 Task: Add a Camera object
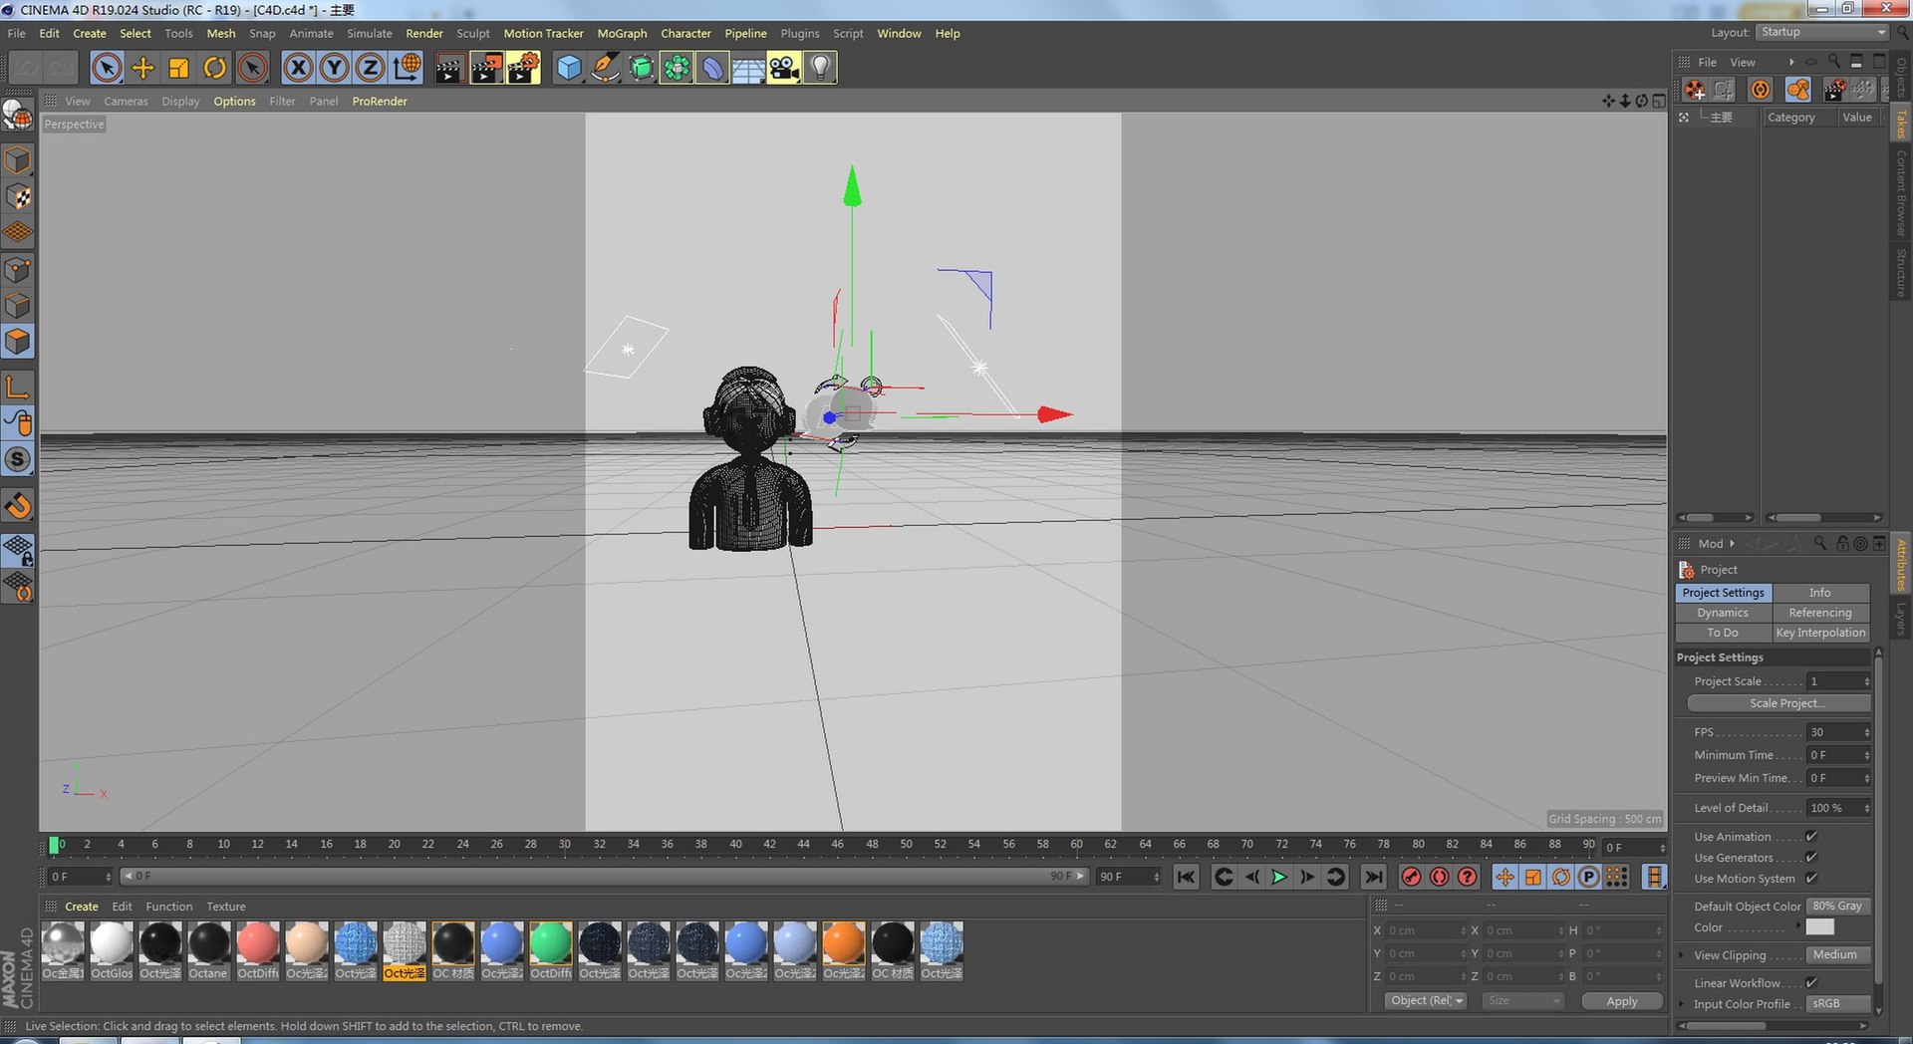[x=783, y=68]
